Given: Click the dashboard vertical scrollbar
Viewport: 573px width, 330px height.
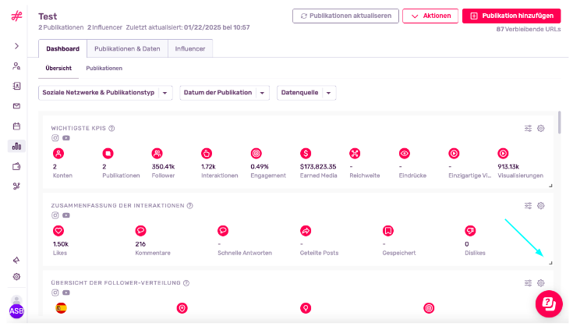Looking at the screenshot, I should tap(559, 122).
